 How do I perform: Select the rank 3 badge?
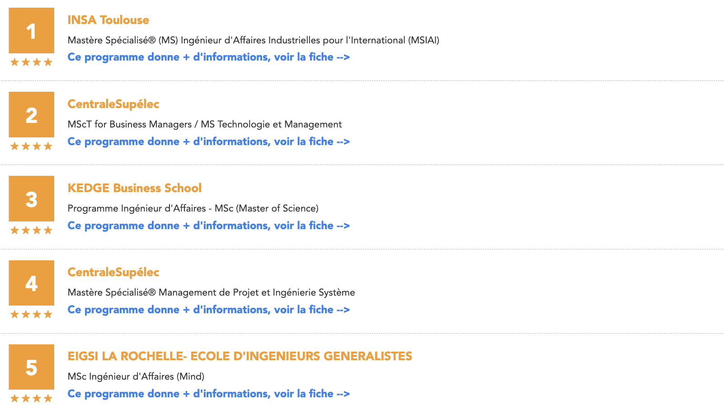click(x=31, y=199)
